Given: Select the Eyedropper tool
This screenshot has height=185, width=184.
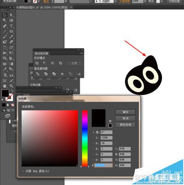Looking at the screenshot, I should tap(5, 69).
